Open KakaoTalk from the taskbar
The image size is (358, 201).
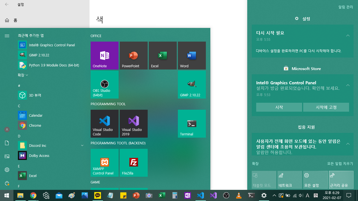[x=98, y=195]
